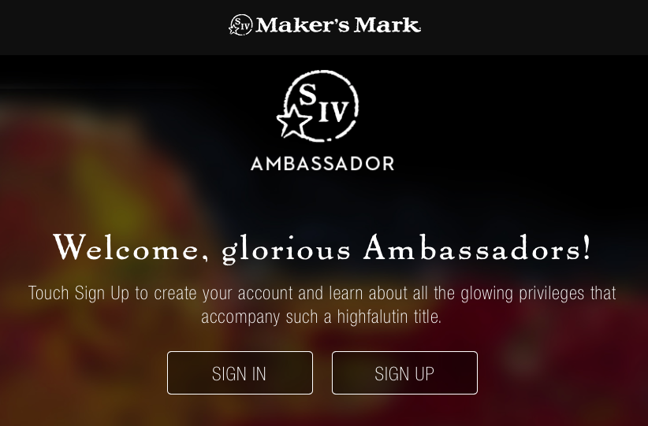The height and width of the screenshot is (426, 648).
Task: Click the letter S inside the large emblem
Action: coord(307,94)
